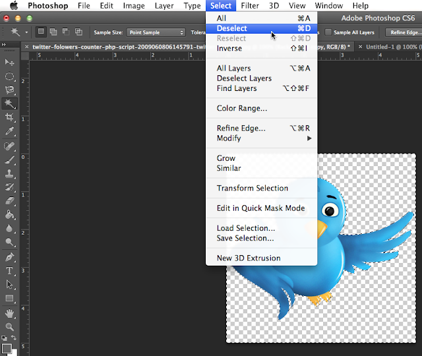Image resolution: width=422 pixels, height=356 pixels.
Task: Expand the Modify submenu
Action: (262, 138)
